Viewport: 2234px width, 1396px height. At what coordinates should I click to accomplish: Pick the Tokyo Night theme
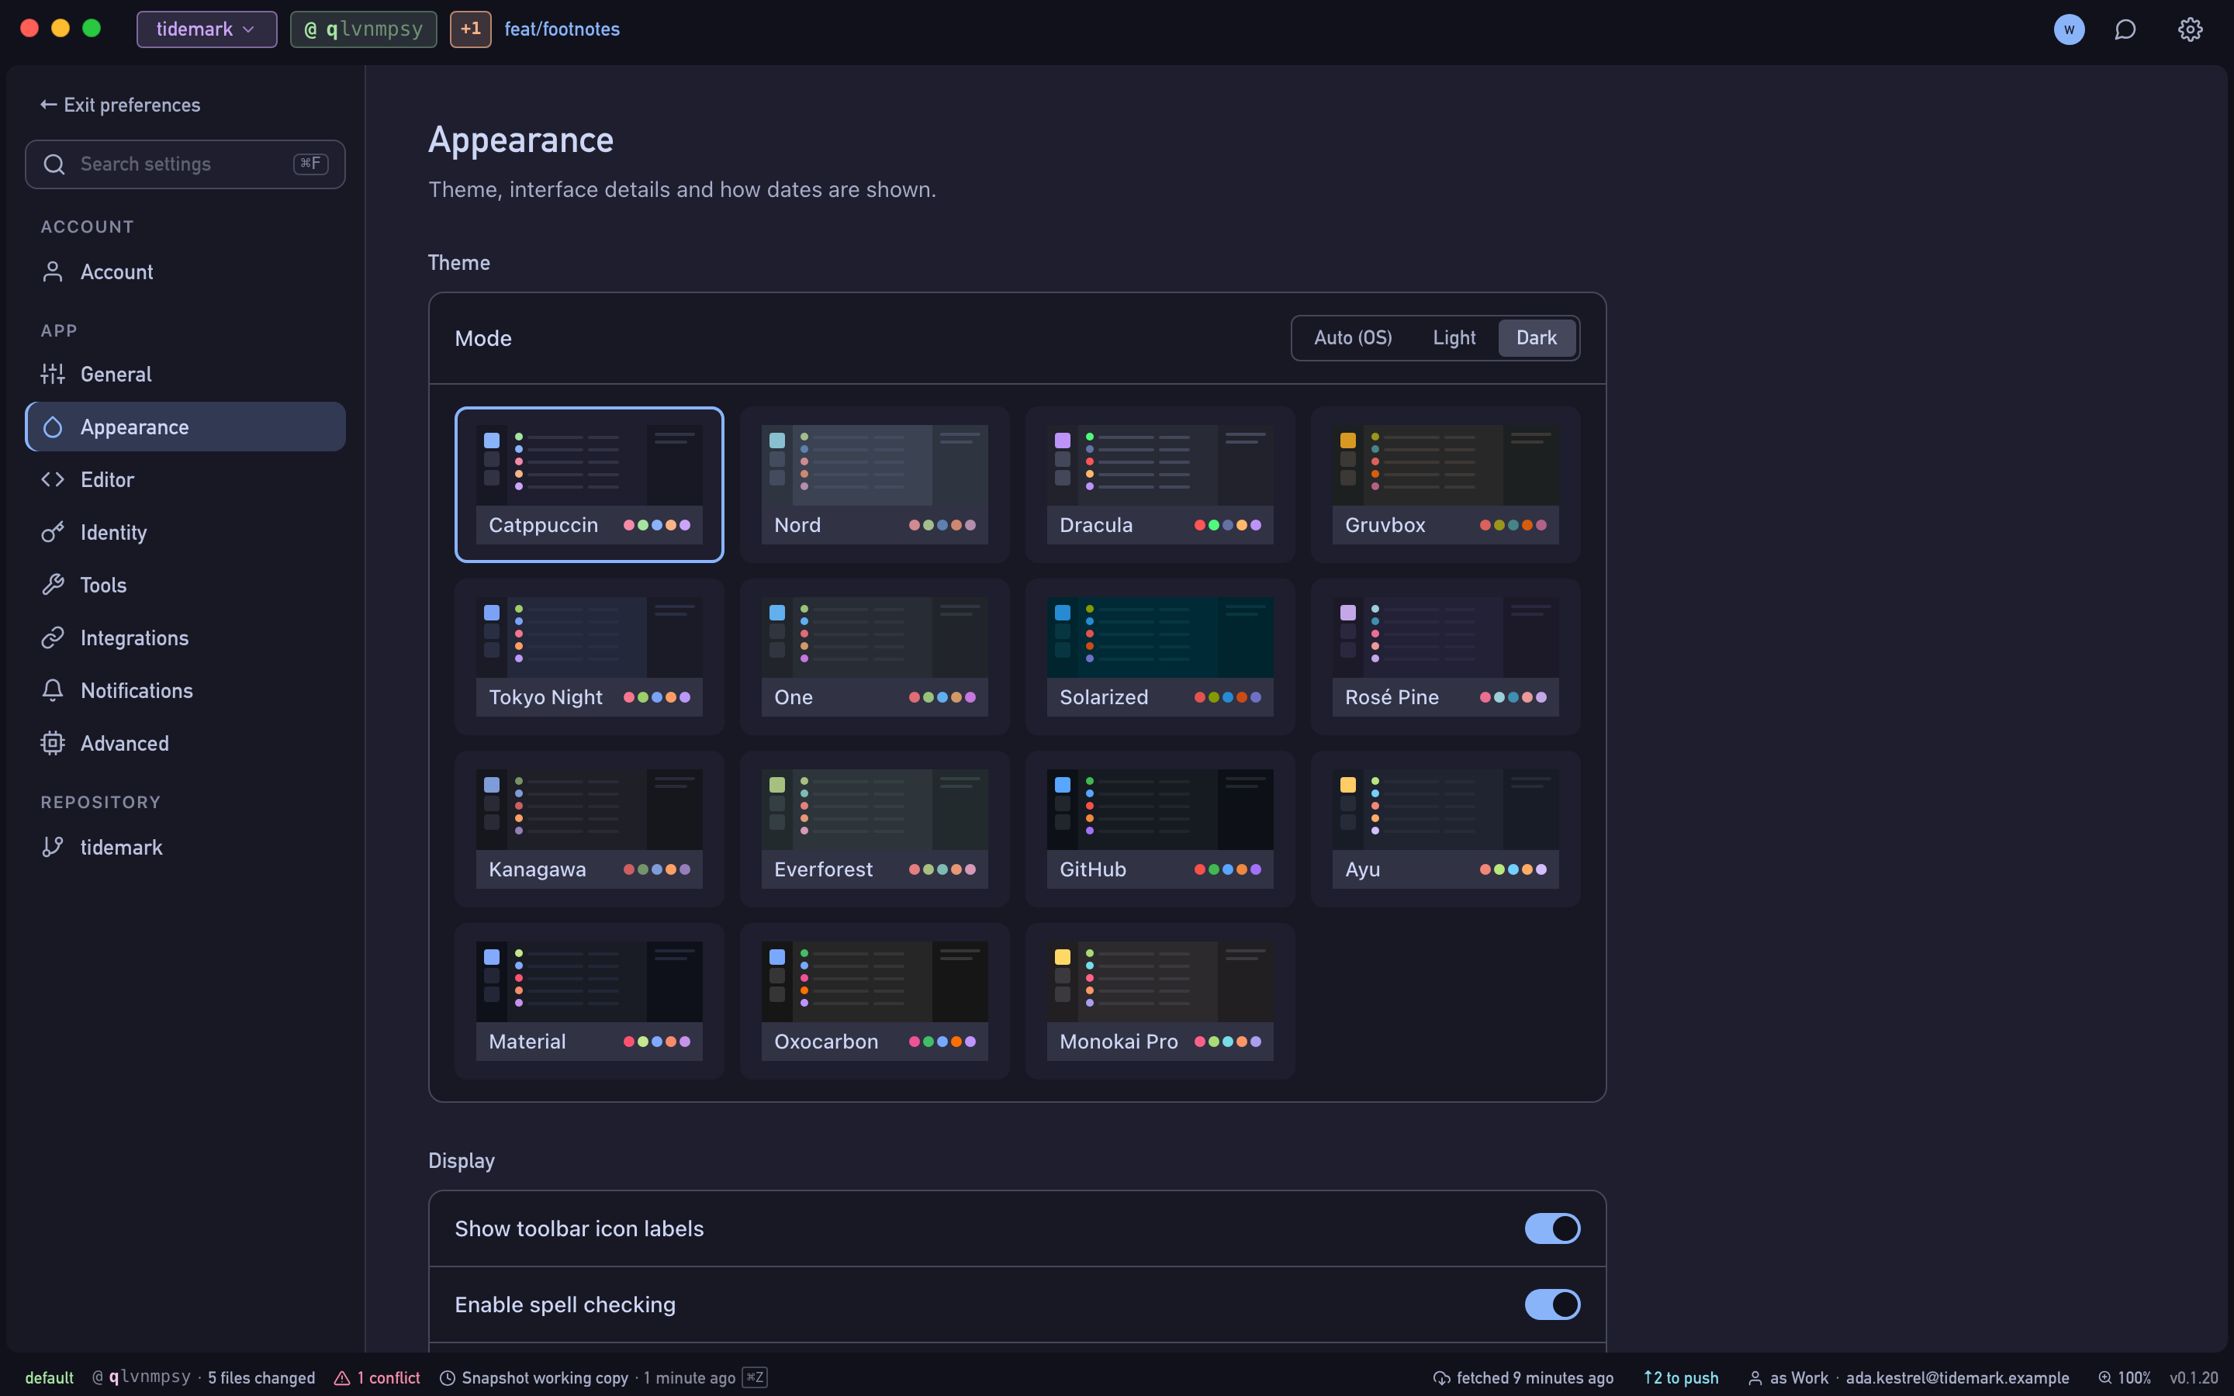coord(589,656)
